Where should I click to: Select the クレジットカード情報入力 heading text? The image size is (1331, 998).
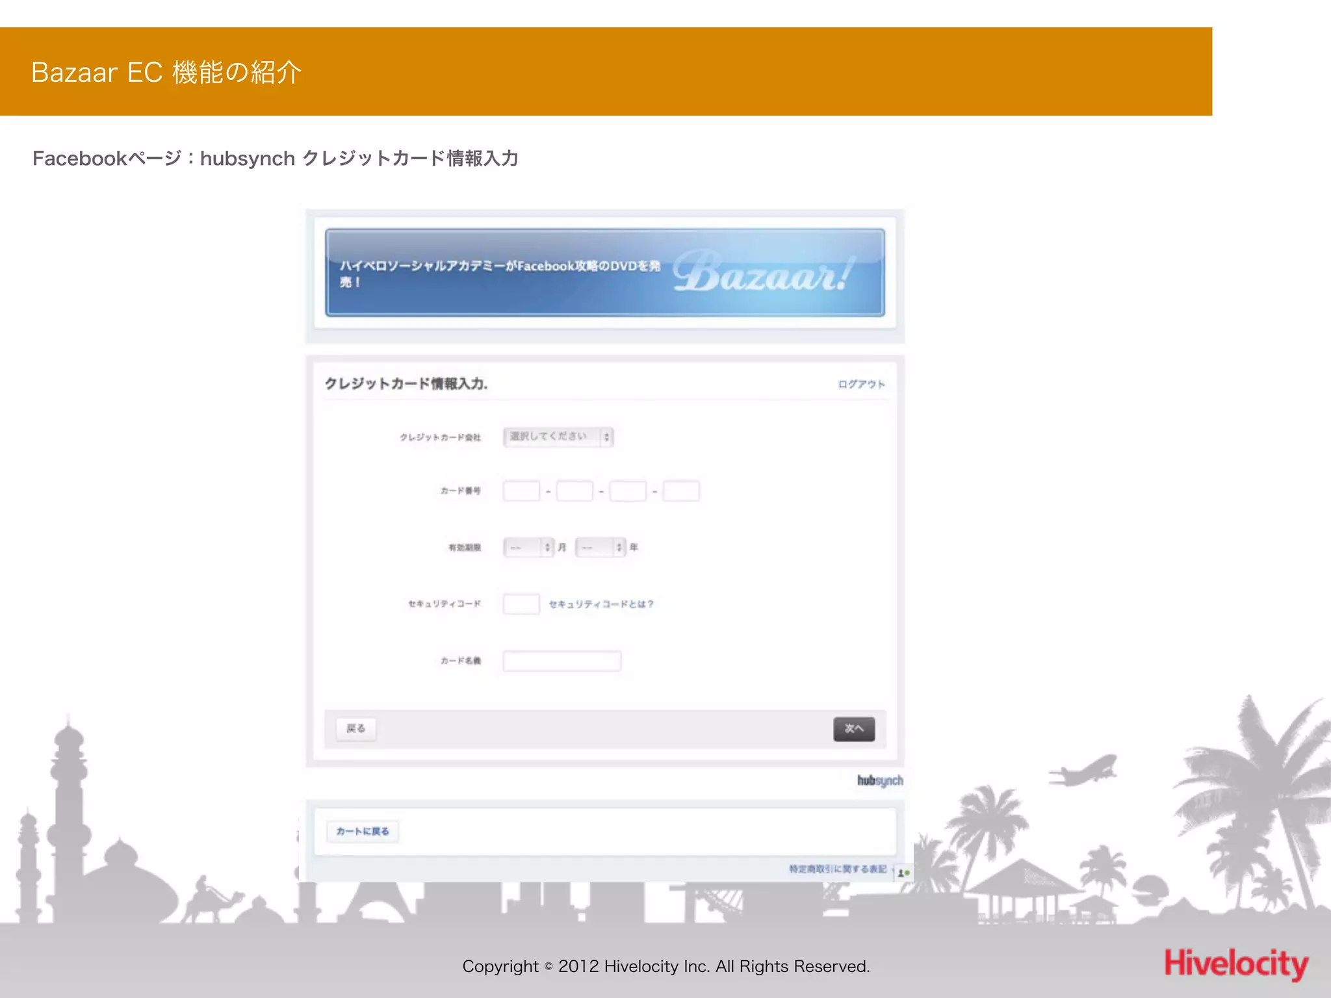[x=406, y=383]
